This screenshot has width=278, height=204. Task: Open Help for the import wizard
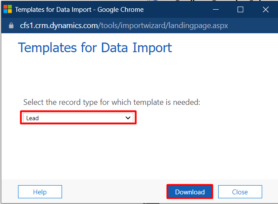(x=40, y=192)
